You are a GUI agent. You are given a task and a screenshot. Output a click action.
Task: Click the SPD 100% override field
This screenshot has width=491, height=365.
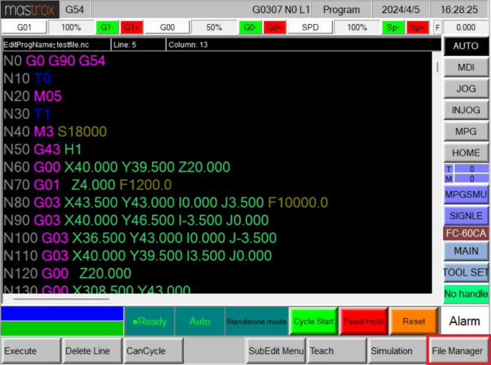point(357,28)
